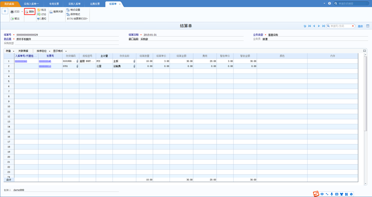Click the 关联单据 button

click(23, 51)
